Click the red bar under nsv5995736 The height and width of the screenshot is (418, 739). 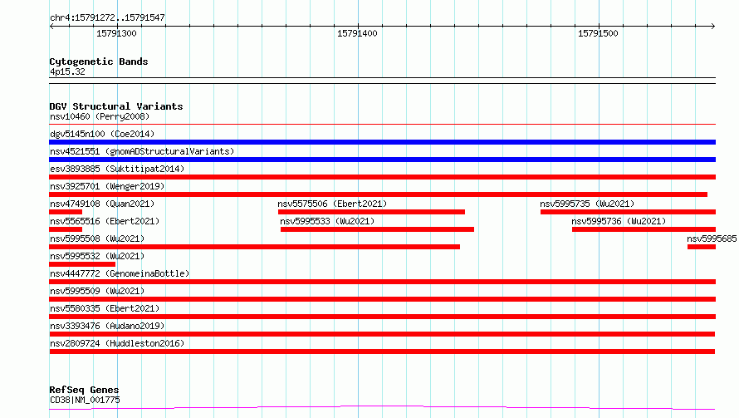click(x=644, y=229)
